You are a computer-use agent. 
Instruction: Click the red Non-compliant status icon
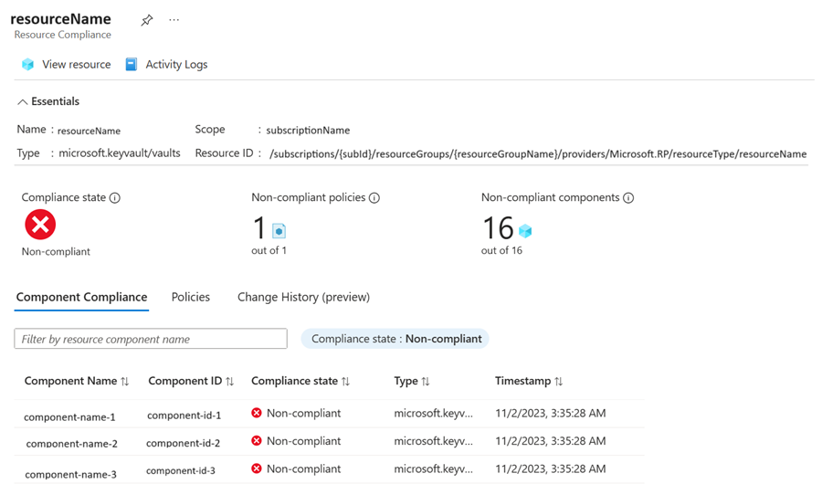pos(40,225)
